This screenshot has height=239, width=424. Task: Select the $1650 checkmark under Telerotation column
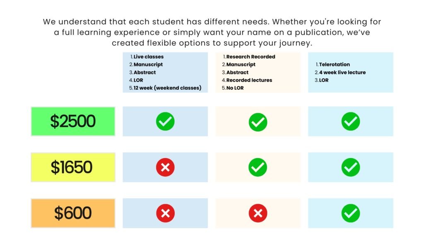(x=351, y=167)
